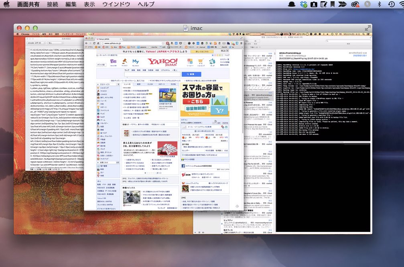The height and width of the screenshot is (267, 404).
Task: Click the double-arrow menu bar icon
Action: pos(343,4)
